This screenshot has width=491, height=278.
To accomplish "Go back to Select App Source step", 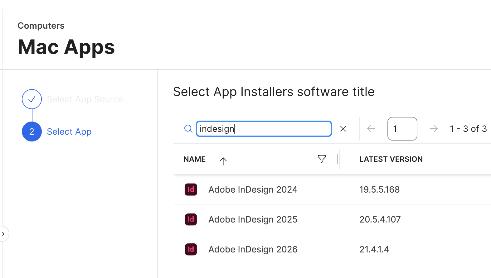I will tap(85, 99).
